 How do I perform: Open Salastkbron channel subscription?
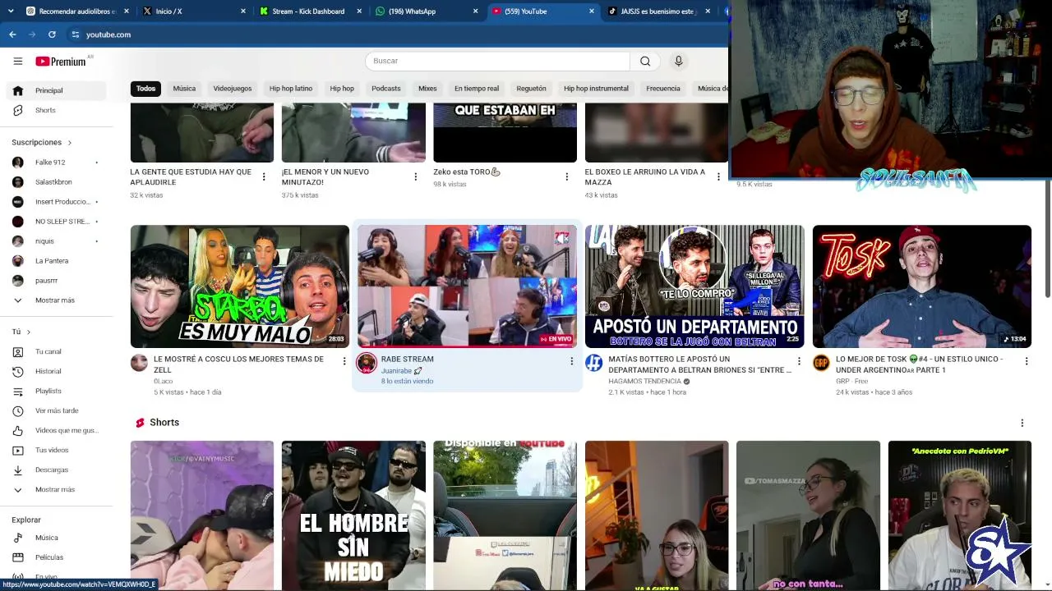pyautogui.click(x=56, y=182)
